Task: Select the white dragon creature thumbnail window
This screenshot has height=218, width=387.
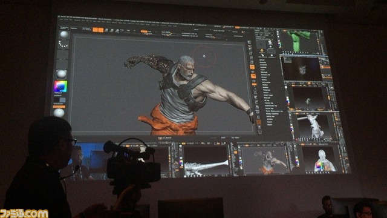Action: [206, 160]
